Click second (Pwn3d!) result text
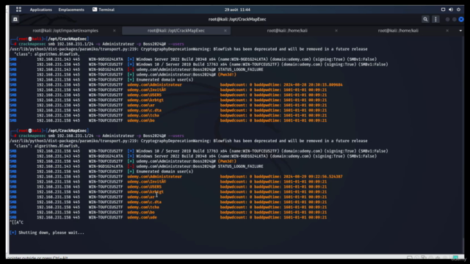 227,161
